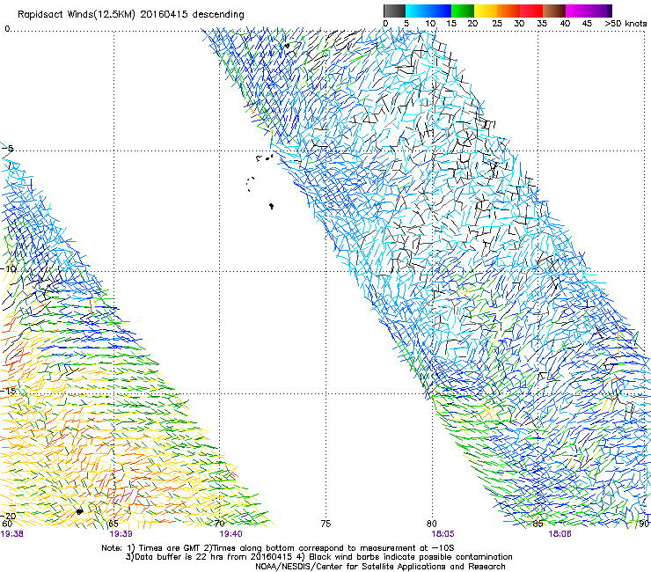Click the brown 35-40 knots legend segment
651x572 pixels.
click(x=554, y=11)
